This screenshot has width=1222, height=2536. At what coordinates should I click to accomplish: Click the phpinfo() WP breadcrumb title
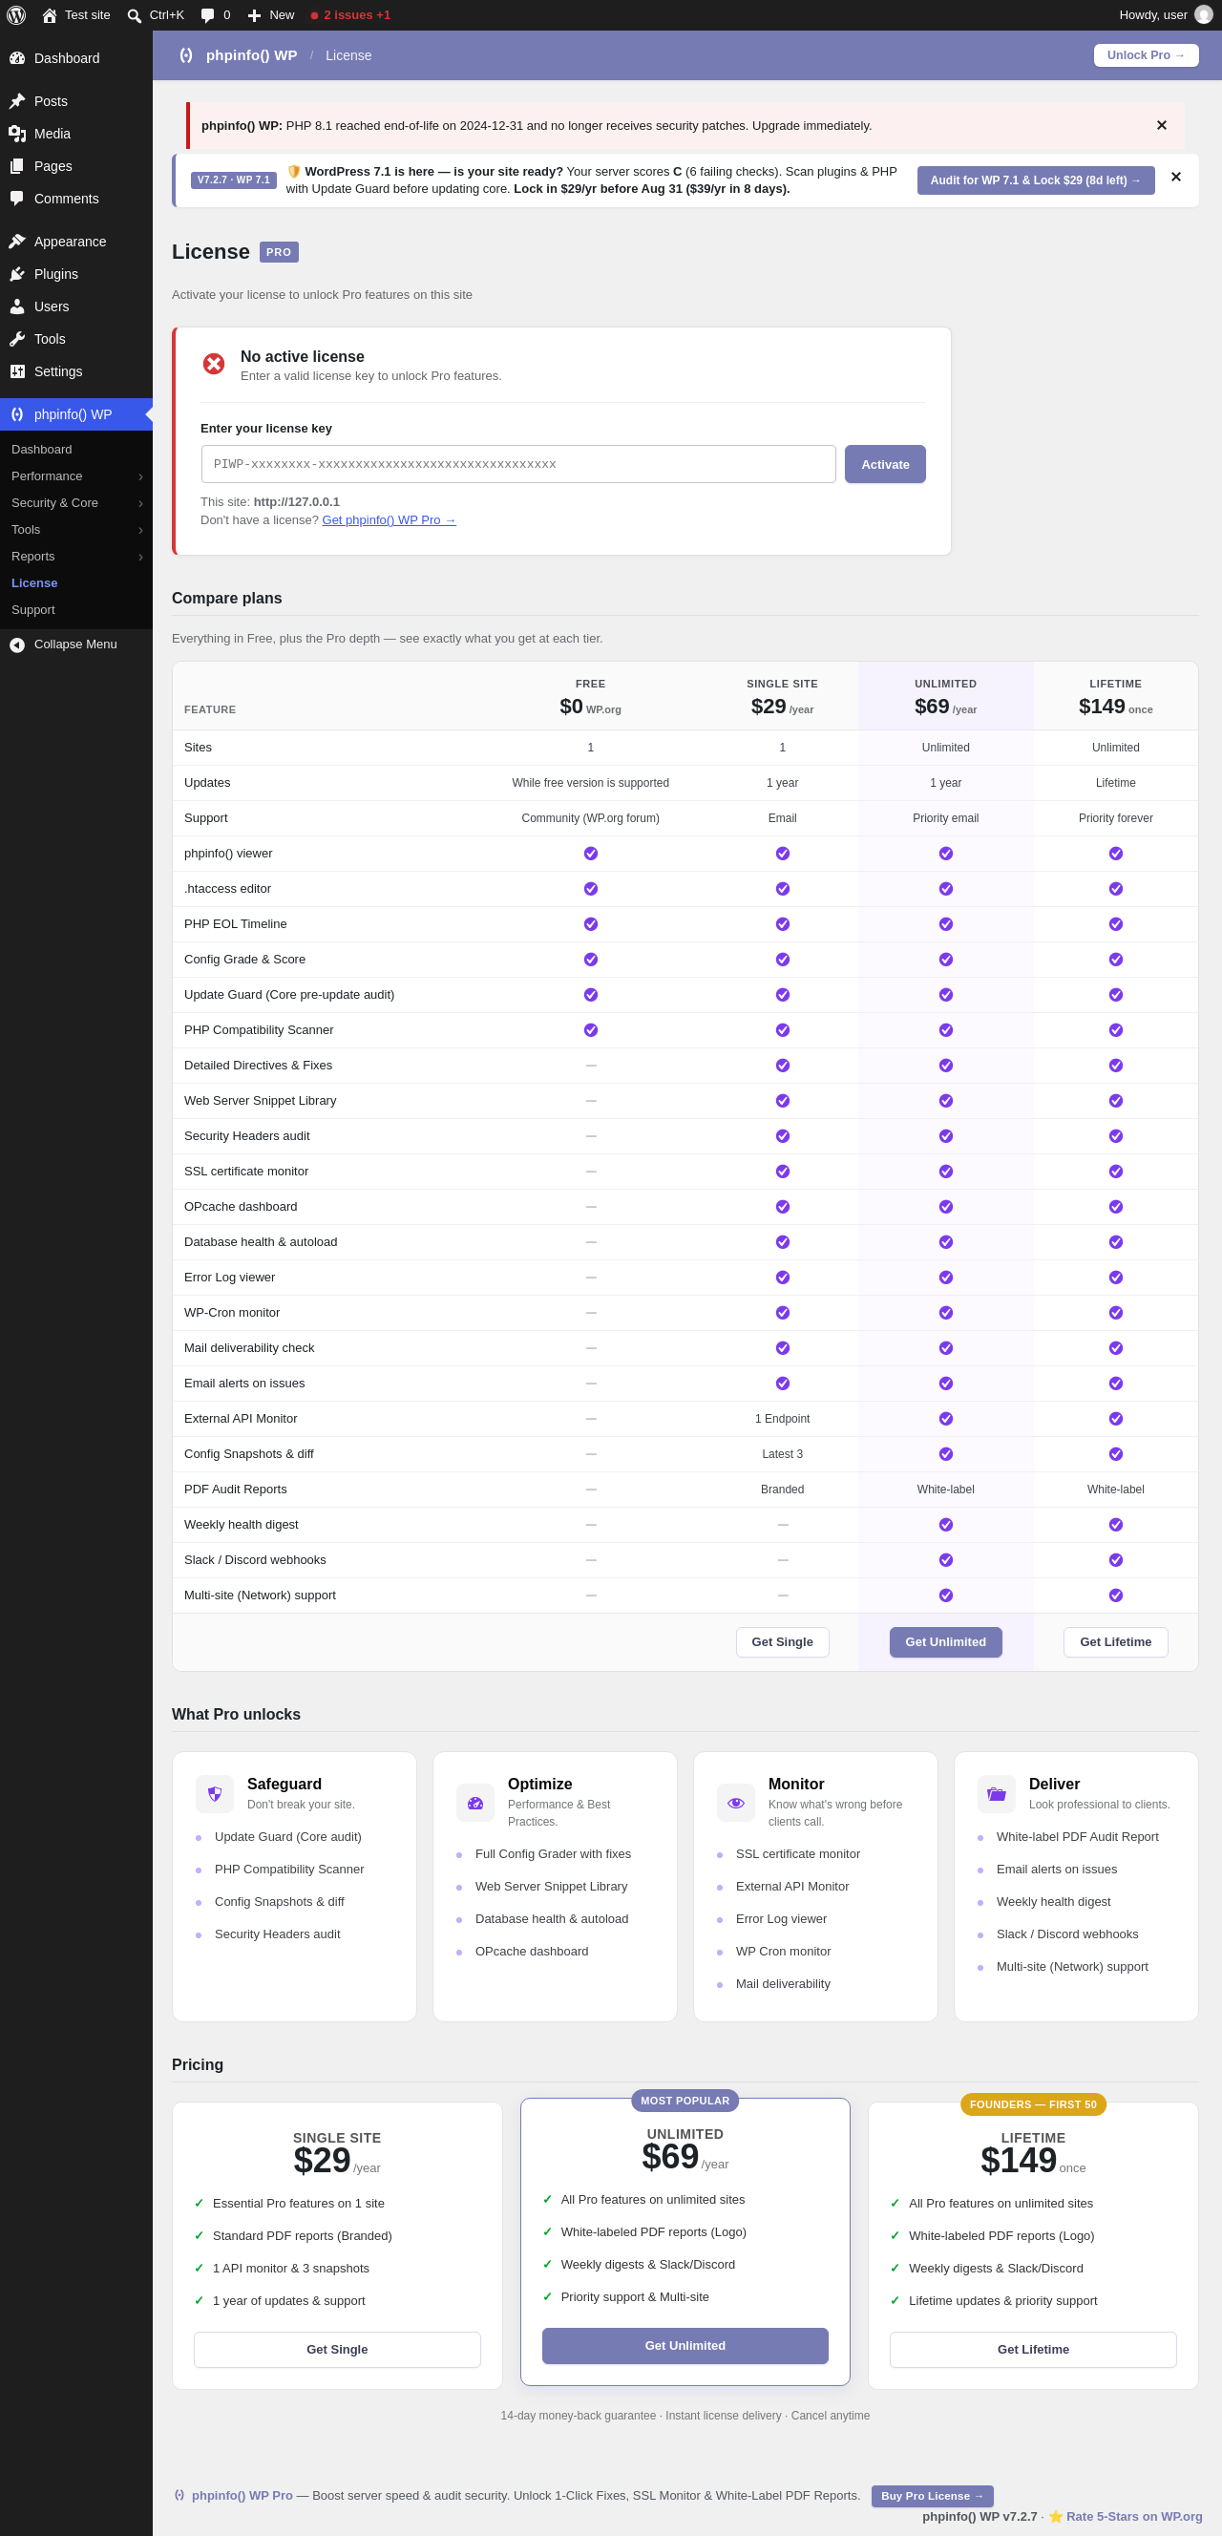[x=251, y=55]
